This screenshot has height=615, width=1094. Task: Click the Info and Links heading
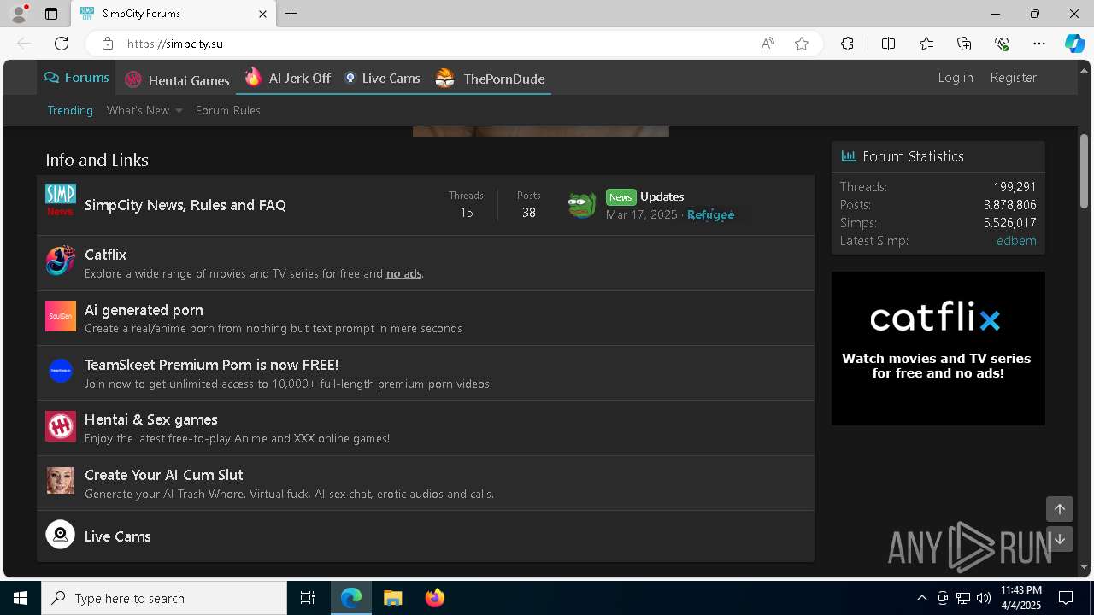pyautogui.click(x=97, y=160)
